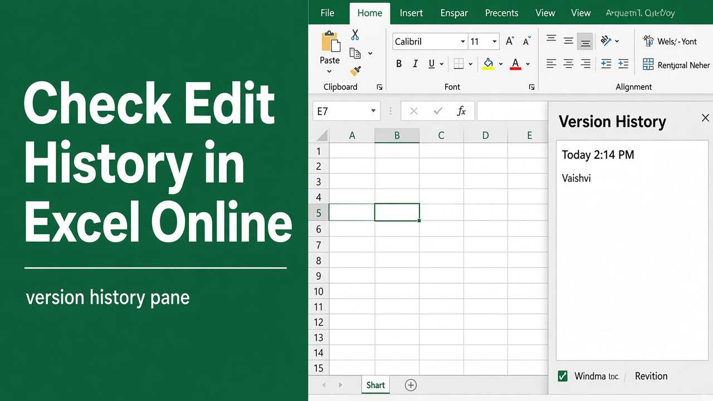The height and width of the screenshot is (401, 713).
Task: Open Insert Function fx
Action: 461,111
